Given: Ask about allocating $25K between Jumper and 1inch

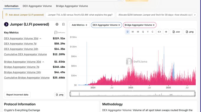Looking at the screenshot, I should (x=155, y=15).
